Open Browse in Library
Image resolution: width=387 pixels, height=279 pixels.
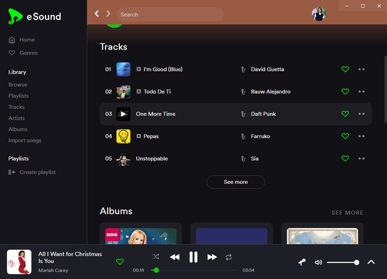click(x=17, y=84)
